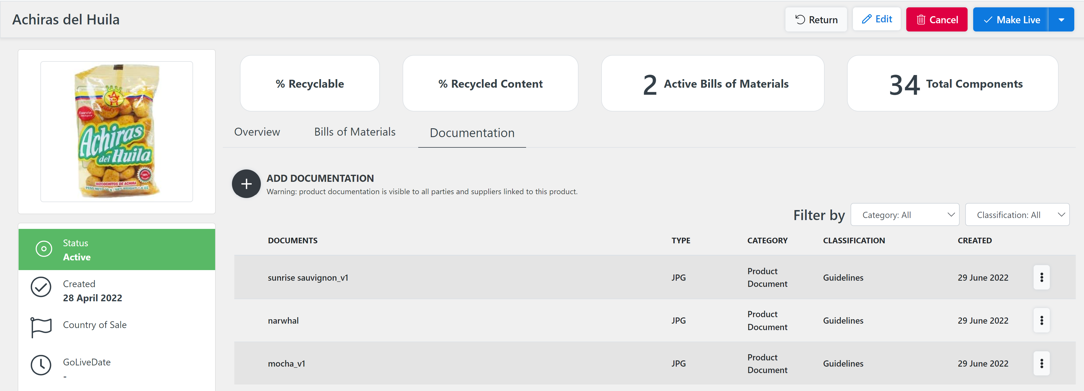This screenshot has height=391, width=1084.
Task: Click the Filter by label
Action: point(819,215)
